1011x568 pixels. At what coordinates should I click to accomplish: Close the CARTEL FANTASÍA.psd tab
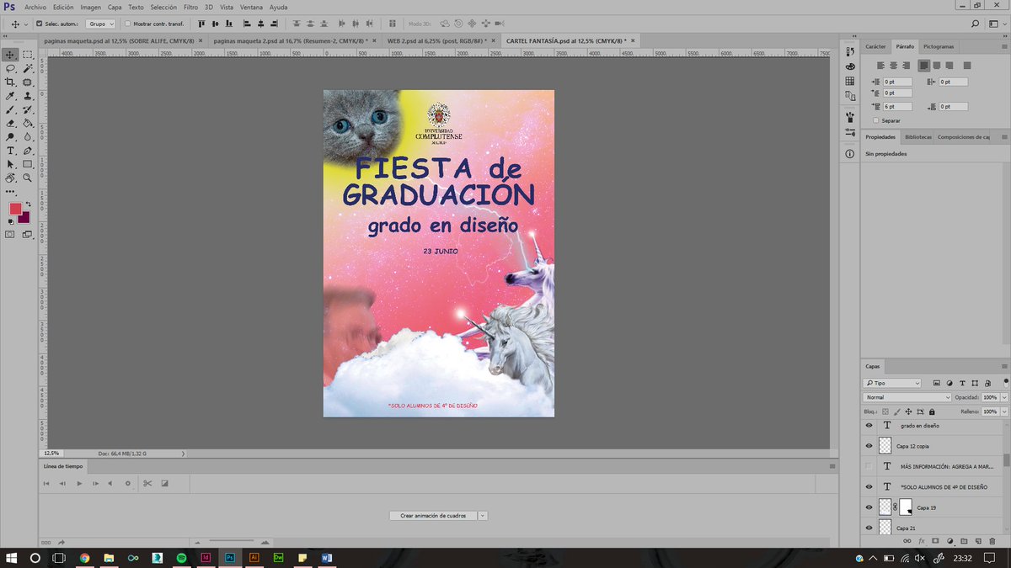tap(633, 40)
